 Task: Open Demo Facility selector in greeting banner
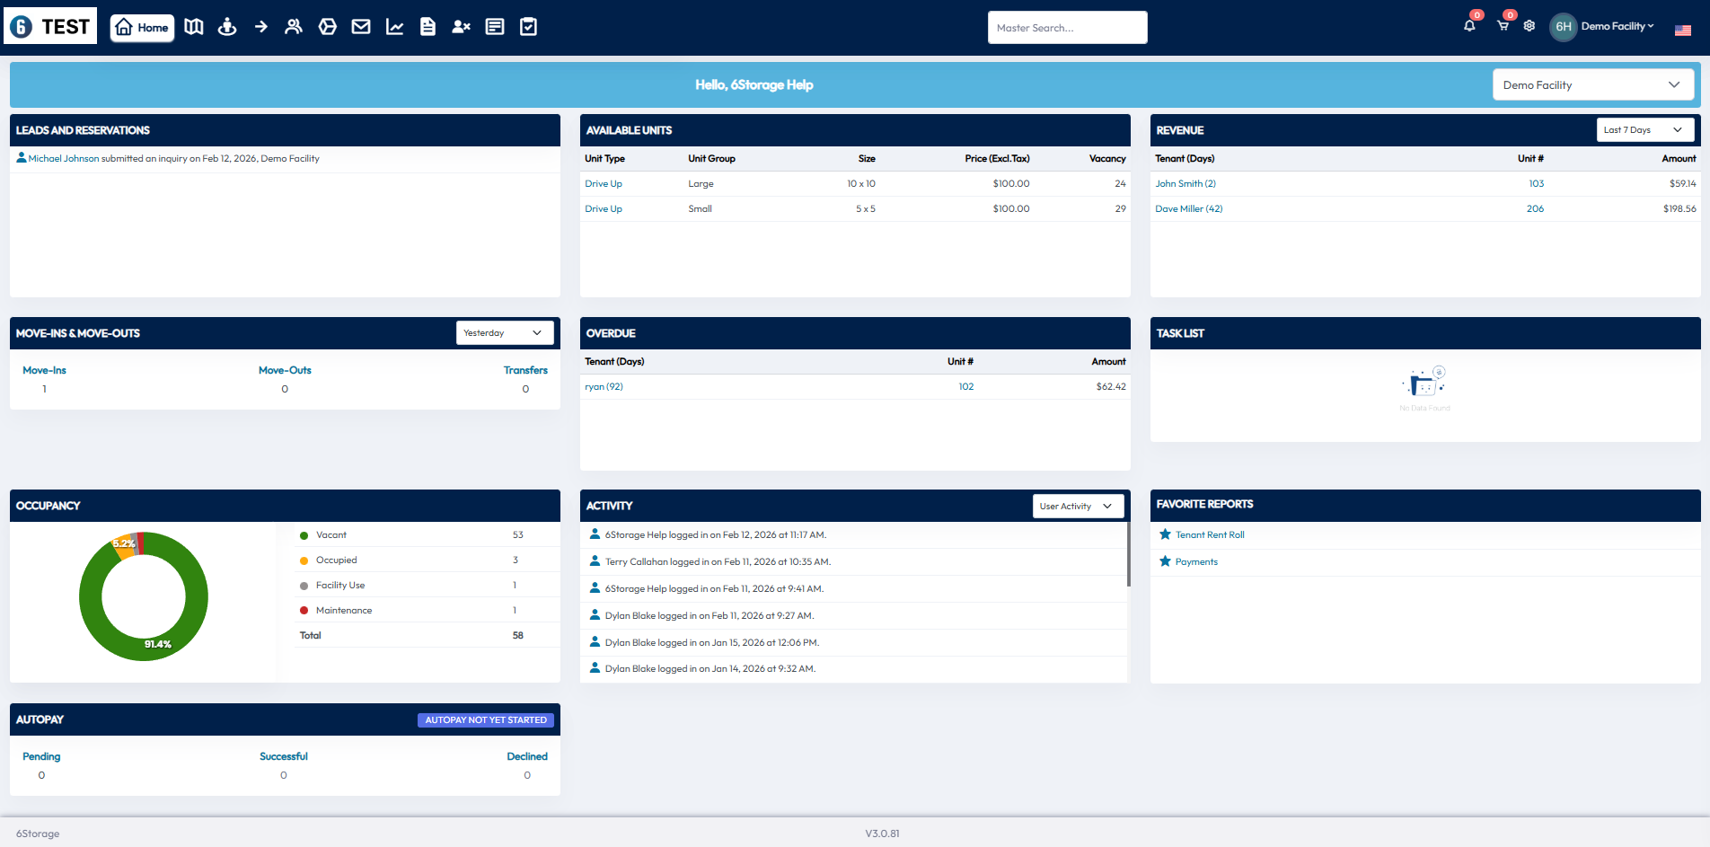(1592, 85)
